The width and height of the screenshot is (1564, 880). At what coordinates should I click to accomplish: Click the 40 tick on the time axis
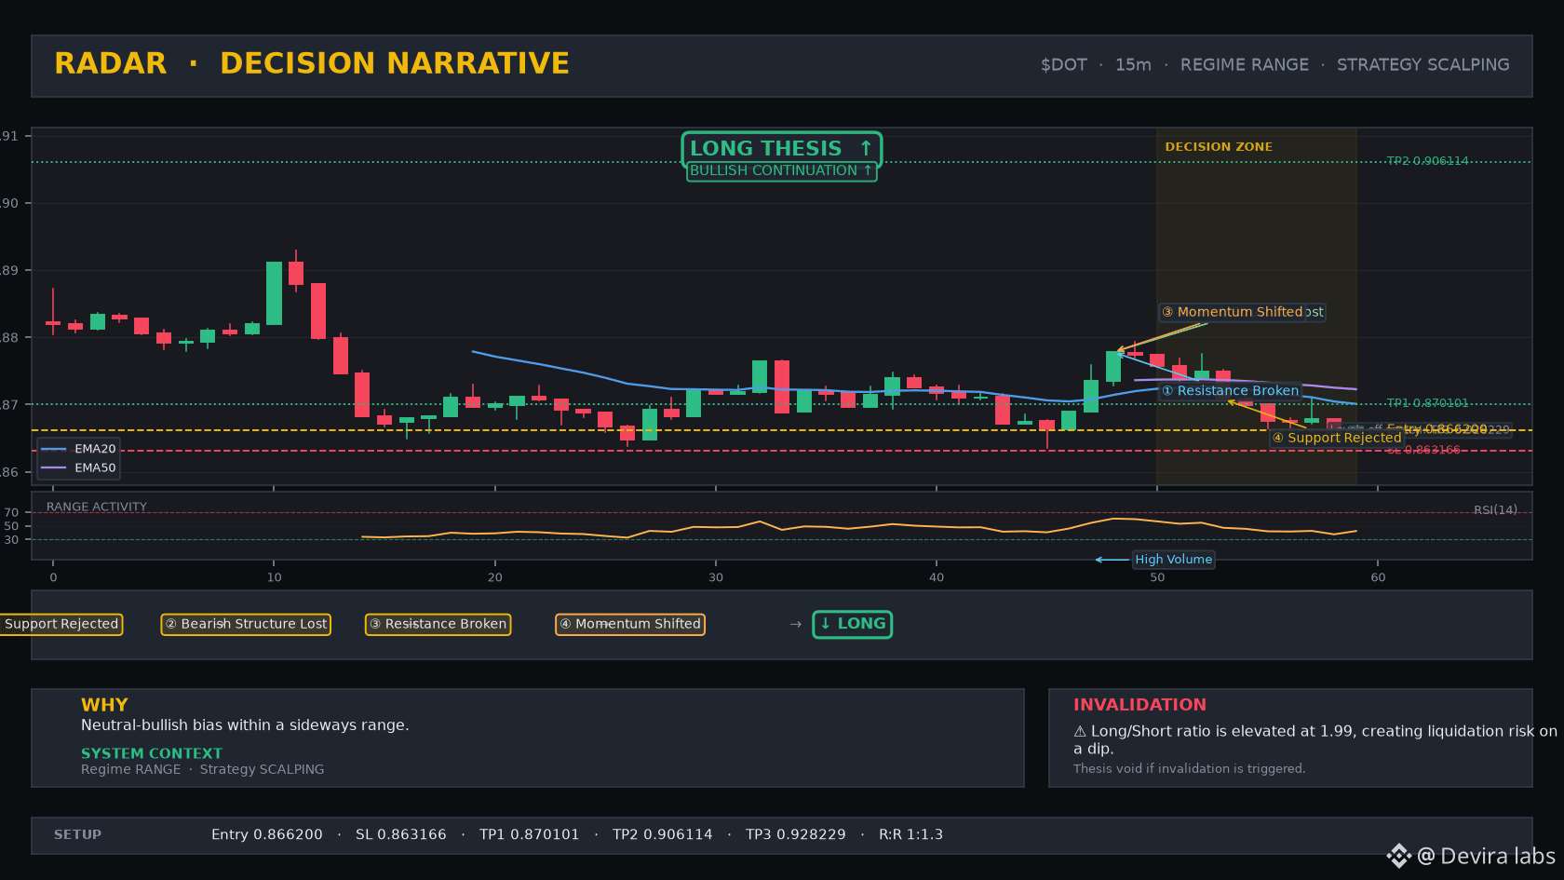click(x=937, y=577)
